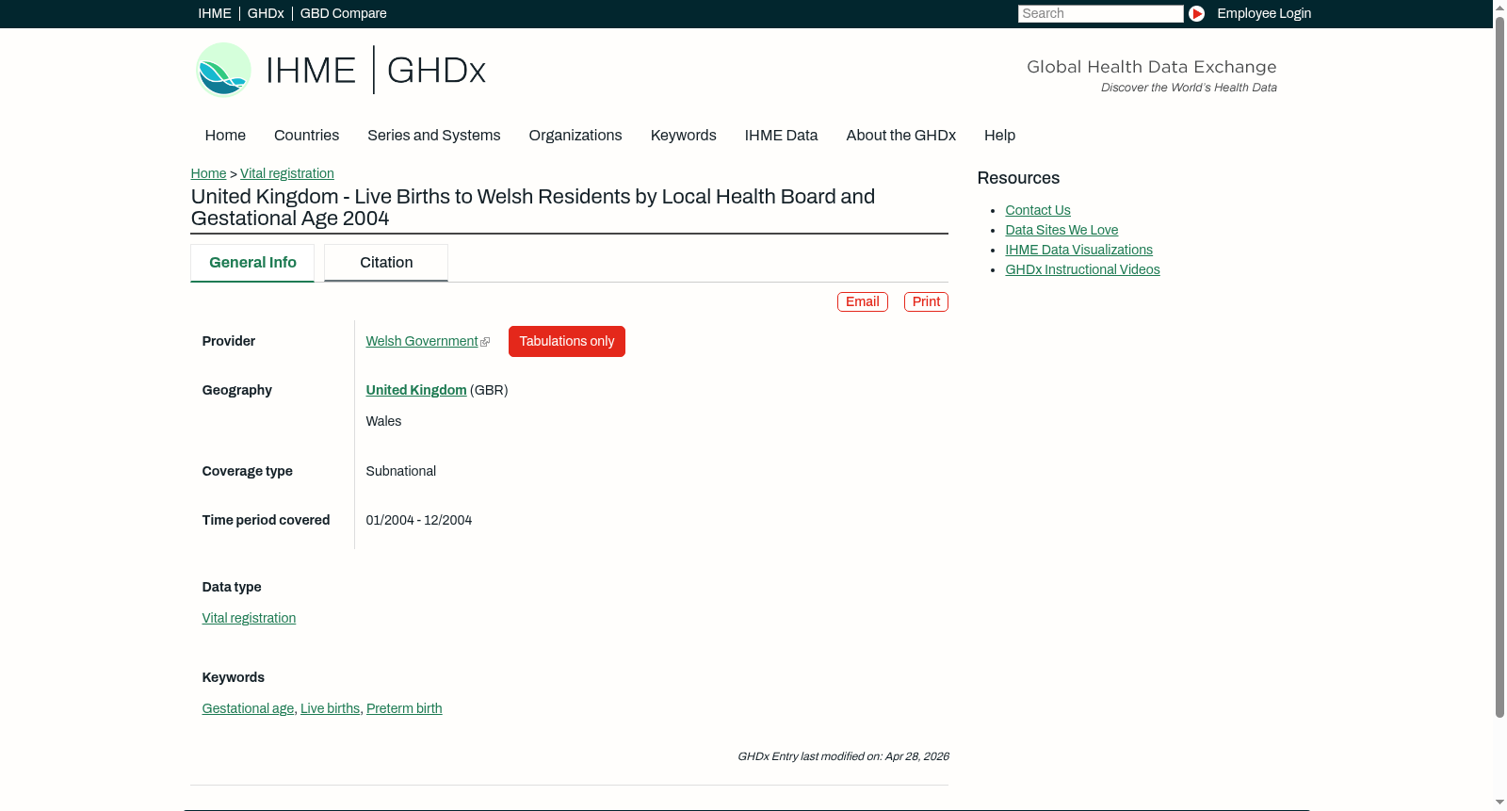Open IHME Data Visualizations link
This screenshot has width=1507, height=811.
point(1079,250)
